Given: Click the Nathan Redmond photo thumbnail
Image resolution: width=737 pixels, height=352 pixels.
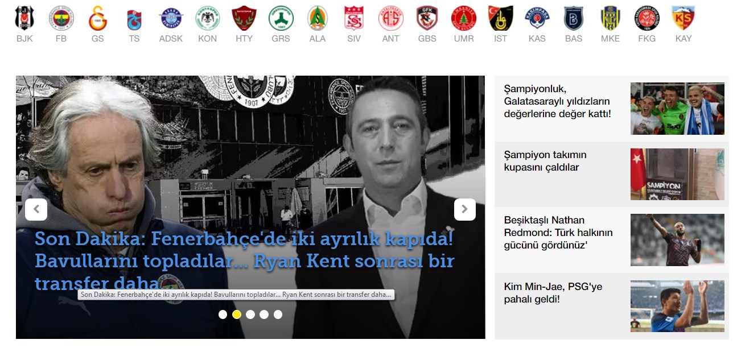Looking at the screenshot, I should tap(677, 240).
